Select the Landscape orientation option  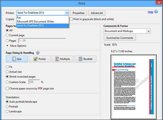(7, 111)
